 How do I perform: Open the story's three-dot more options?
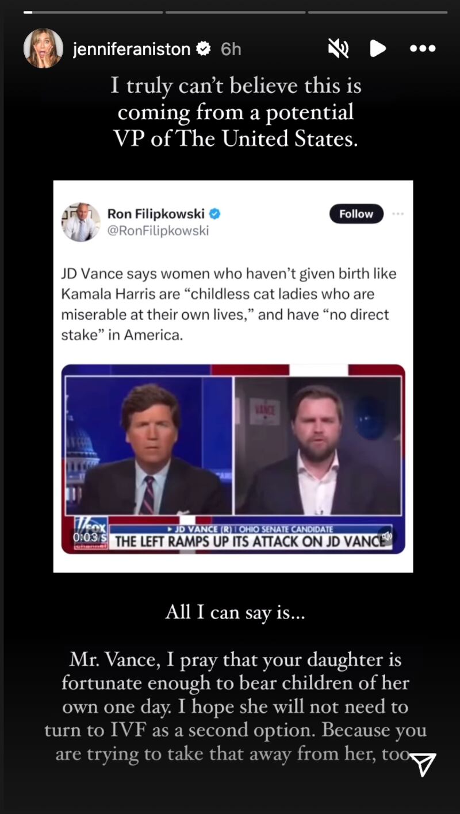coord(423,49)
